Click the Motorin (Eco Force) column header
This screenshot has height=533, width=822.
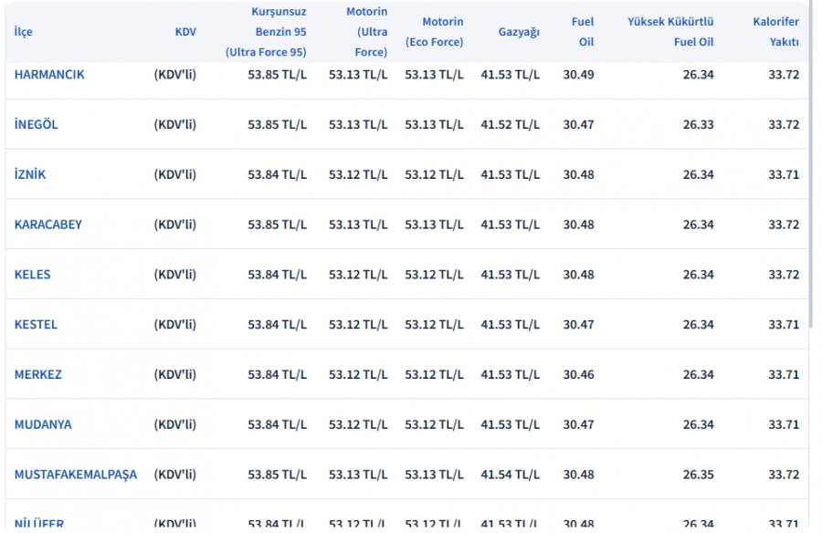tap(435, 32)
